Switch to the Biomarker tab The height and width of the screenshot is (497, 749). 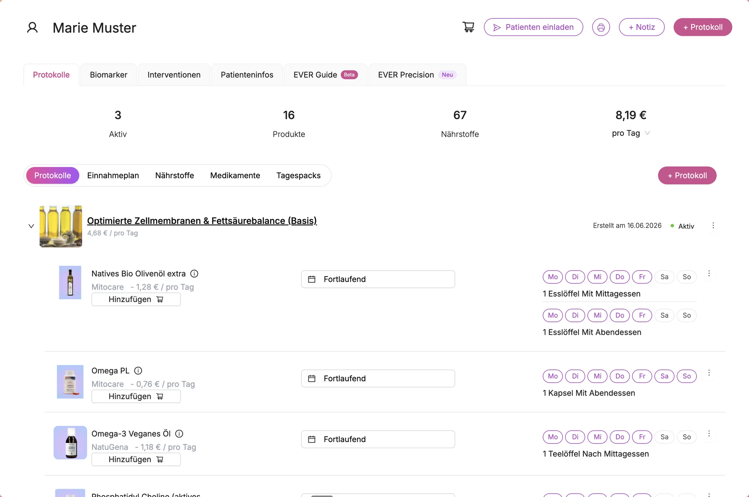tap(109, 75)
